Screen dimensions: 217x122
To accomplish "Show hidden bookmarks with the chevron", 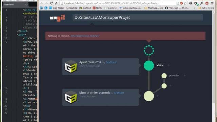I will click(x=195, y=8).
